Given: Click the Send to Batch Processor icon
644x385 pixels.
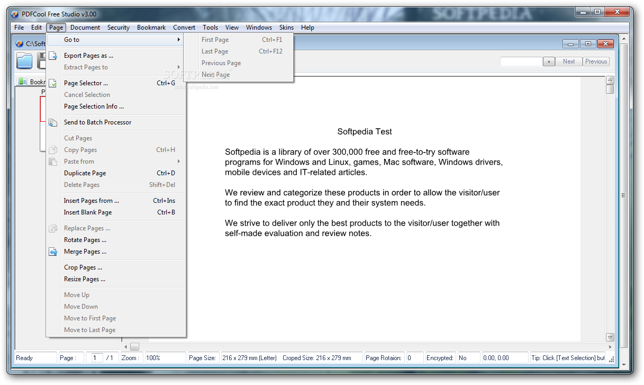Looking at the screenshot, I should click(x=53, y=122).
